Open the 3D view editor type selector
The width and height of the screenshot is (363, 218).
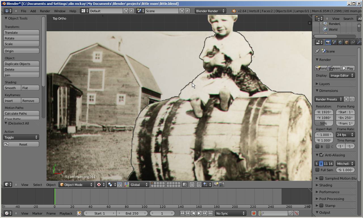tap(8, 185)
